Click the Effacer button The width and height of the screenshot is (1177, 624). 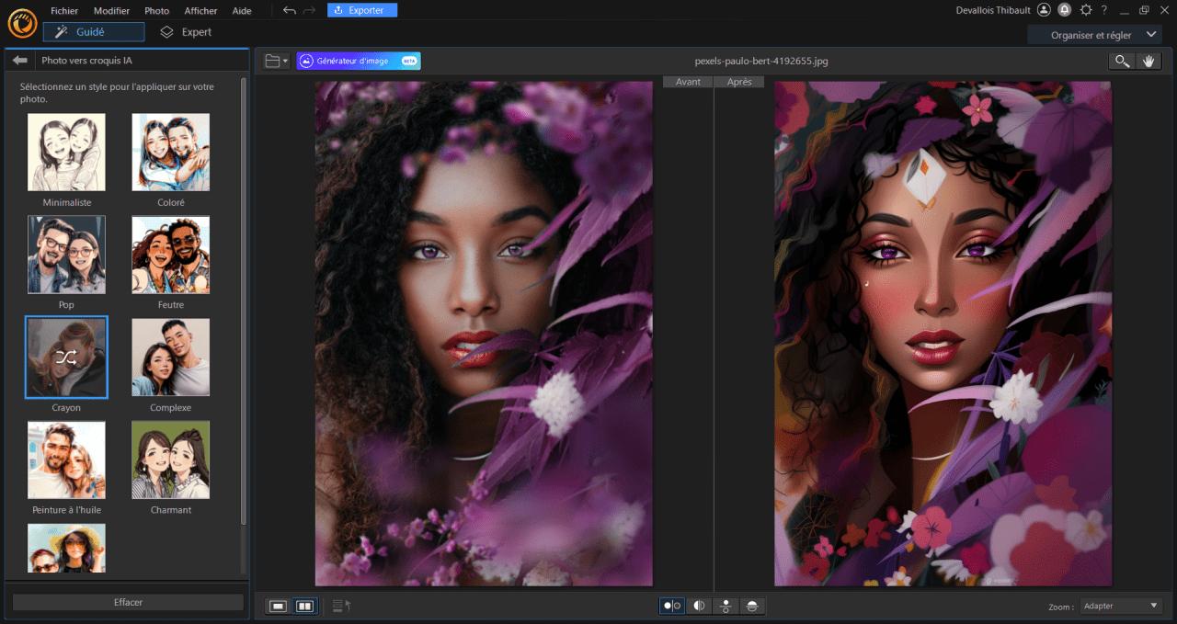[x=128, y=602]
